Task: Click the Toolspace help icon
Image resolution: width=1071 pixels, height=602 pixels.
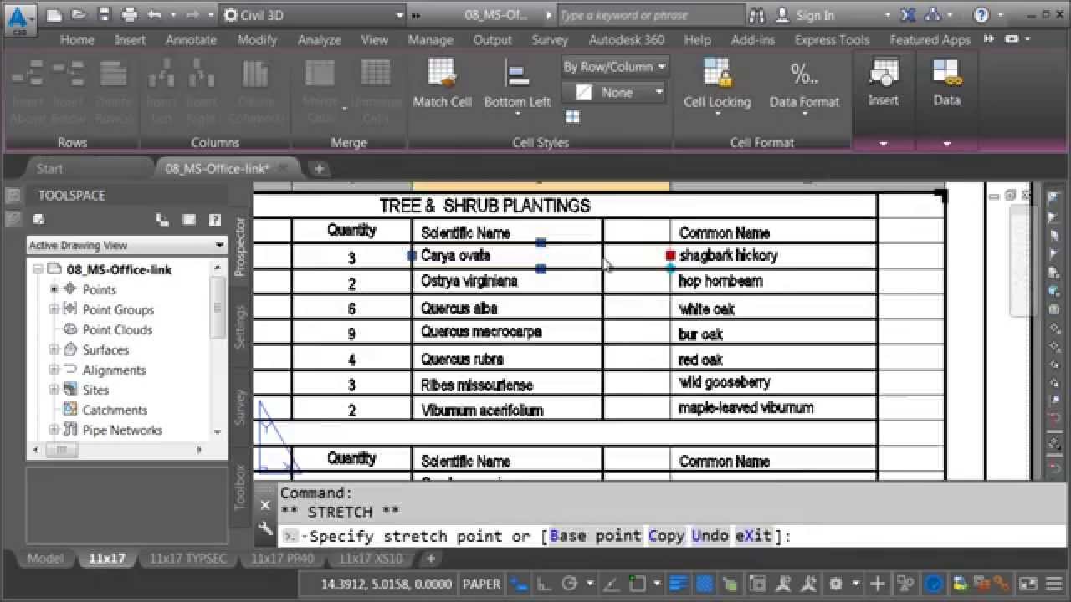Action: [214, 220]
